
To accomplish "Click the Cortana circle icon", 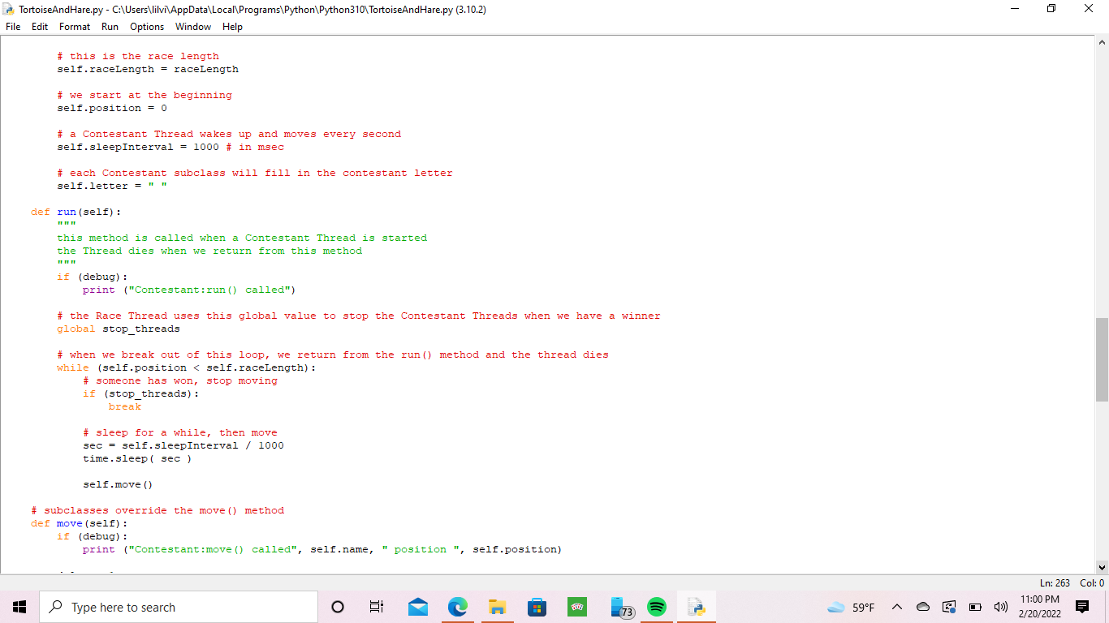I will click(x=338, y=607).
